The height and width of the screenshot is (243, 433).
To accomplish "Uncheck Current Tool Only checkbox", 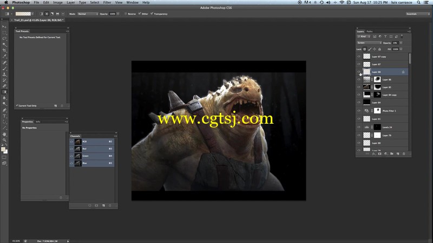I will tap(17, 105).
